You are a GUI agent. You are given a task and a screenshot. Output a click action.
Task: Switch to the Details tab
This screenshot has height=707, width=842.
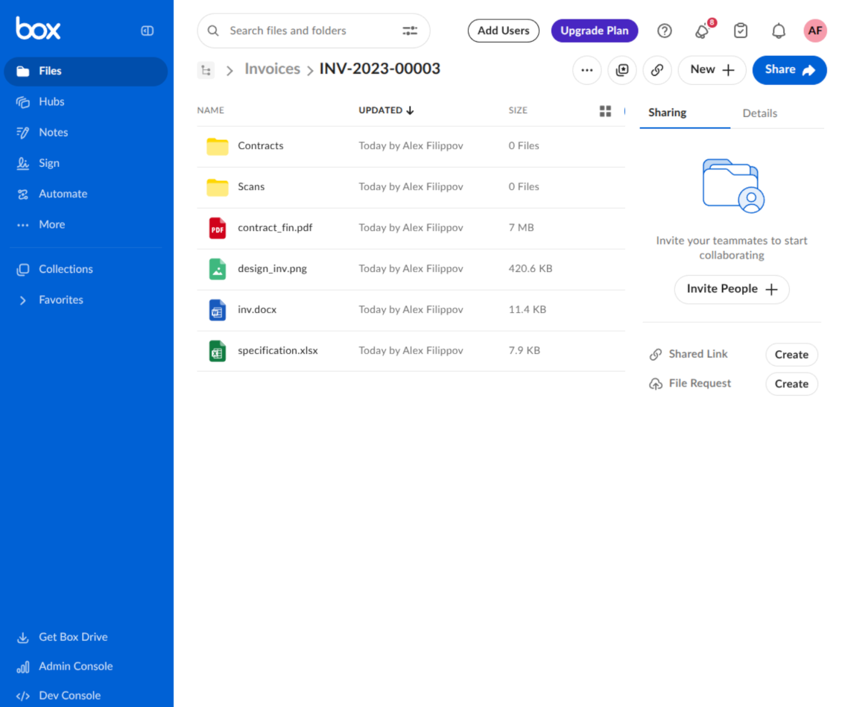759,113
